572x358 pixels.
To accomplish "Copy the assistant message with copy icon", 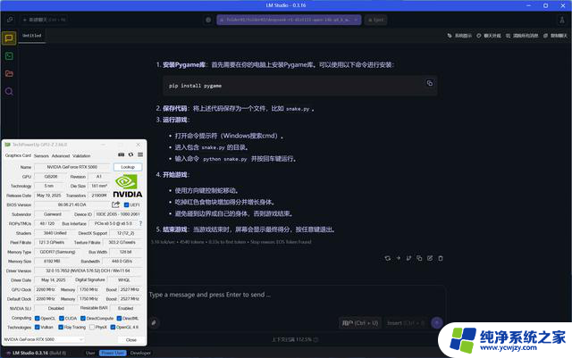I will tap(419, 258).
